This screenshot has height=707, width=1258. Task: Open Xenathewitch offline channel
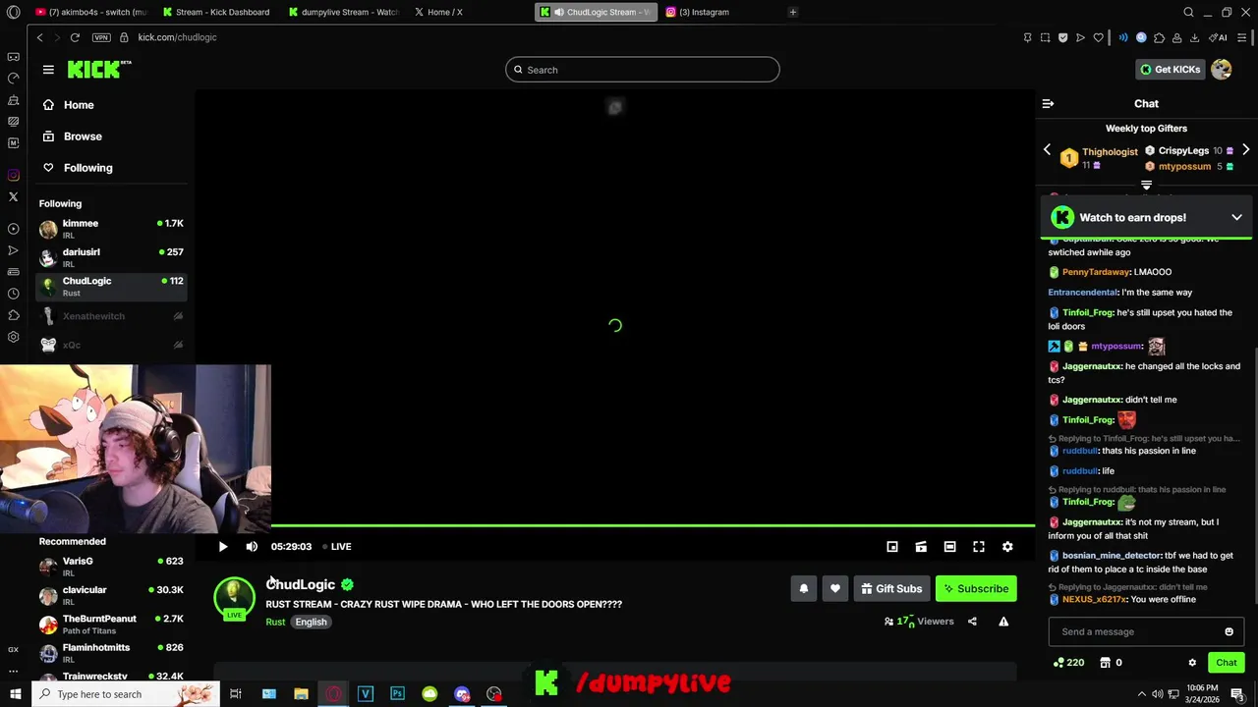point(111,316)
